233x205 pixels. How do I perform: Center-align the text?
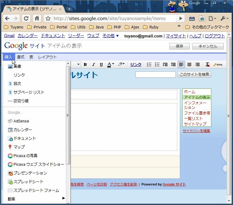coord(189,65)
